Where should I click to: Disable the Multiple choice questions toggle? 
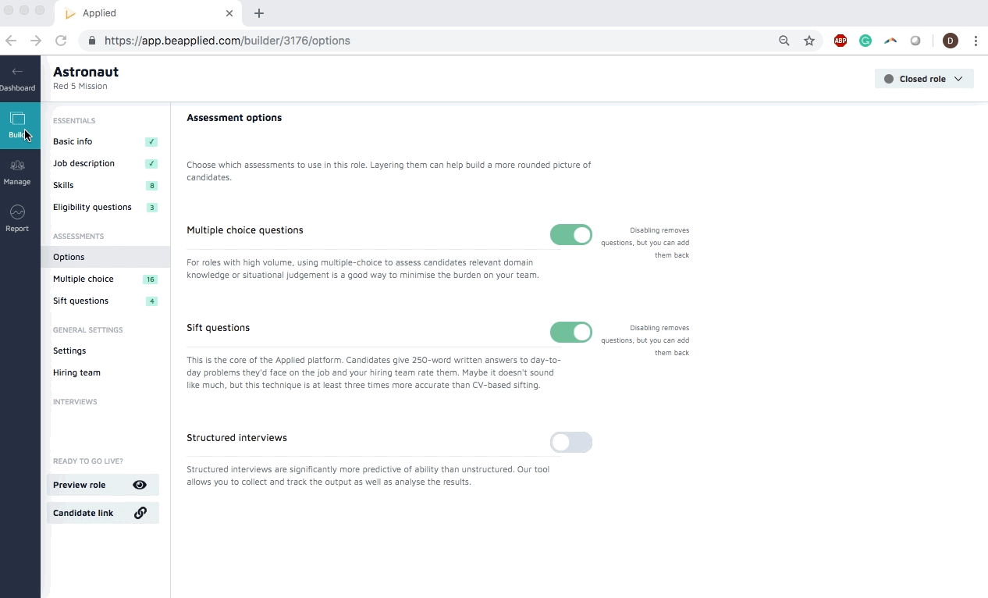[x=571, y=235]
